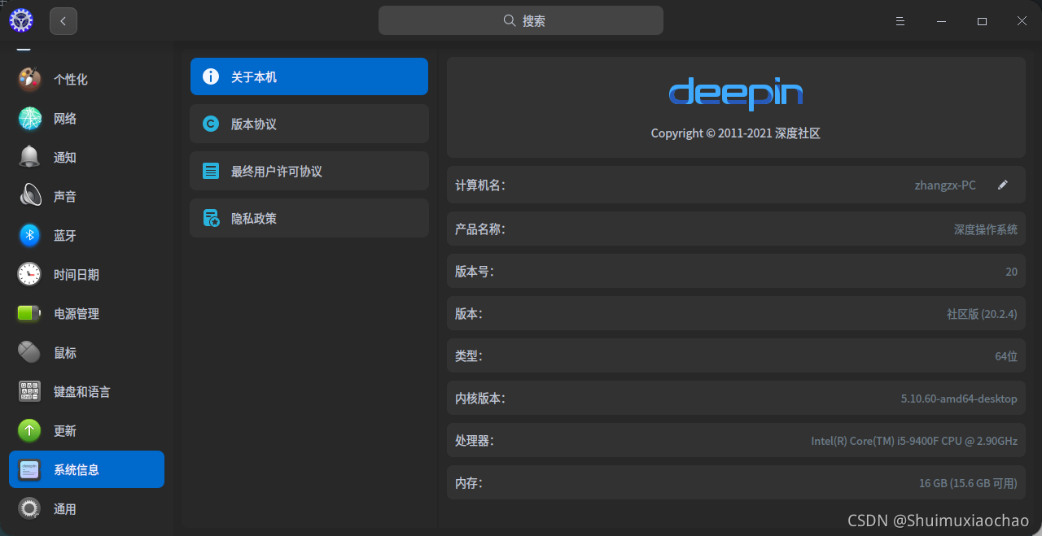Click the 社区版 (20.2.4) edition value
Screen dimensions: 1042x536
click(x=982, y=314)
